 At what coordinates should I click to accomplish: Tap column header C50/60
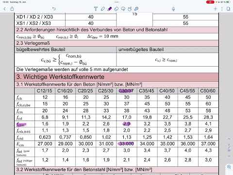(x=208, y=91)
